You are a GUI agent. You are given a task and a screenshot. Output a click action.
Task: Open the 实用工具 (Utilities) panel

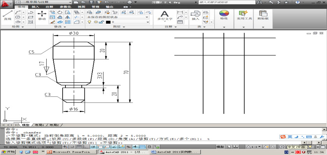click(x=244, y=15)
